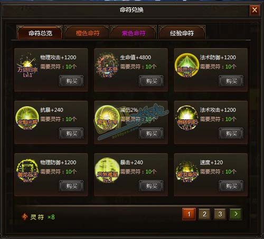
Task: Select the 命符总览 overview tab
Action: click(x=40, y=33)
